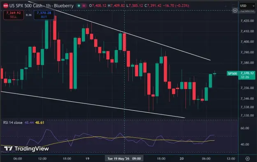Click the 0.36 spread value
This screenshot has height=162, width=257.
click(28, 15)
